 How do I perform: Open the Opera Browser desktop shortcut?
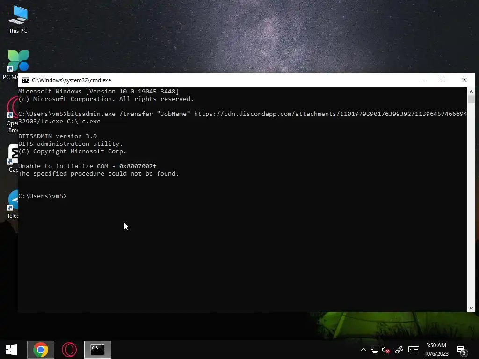pyautogui.click(x=12, y=115)
